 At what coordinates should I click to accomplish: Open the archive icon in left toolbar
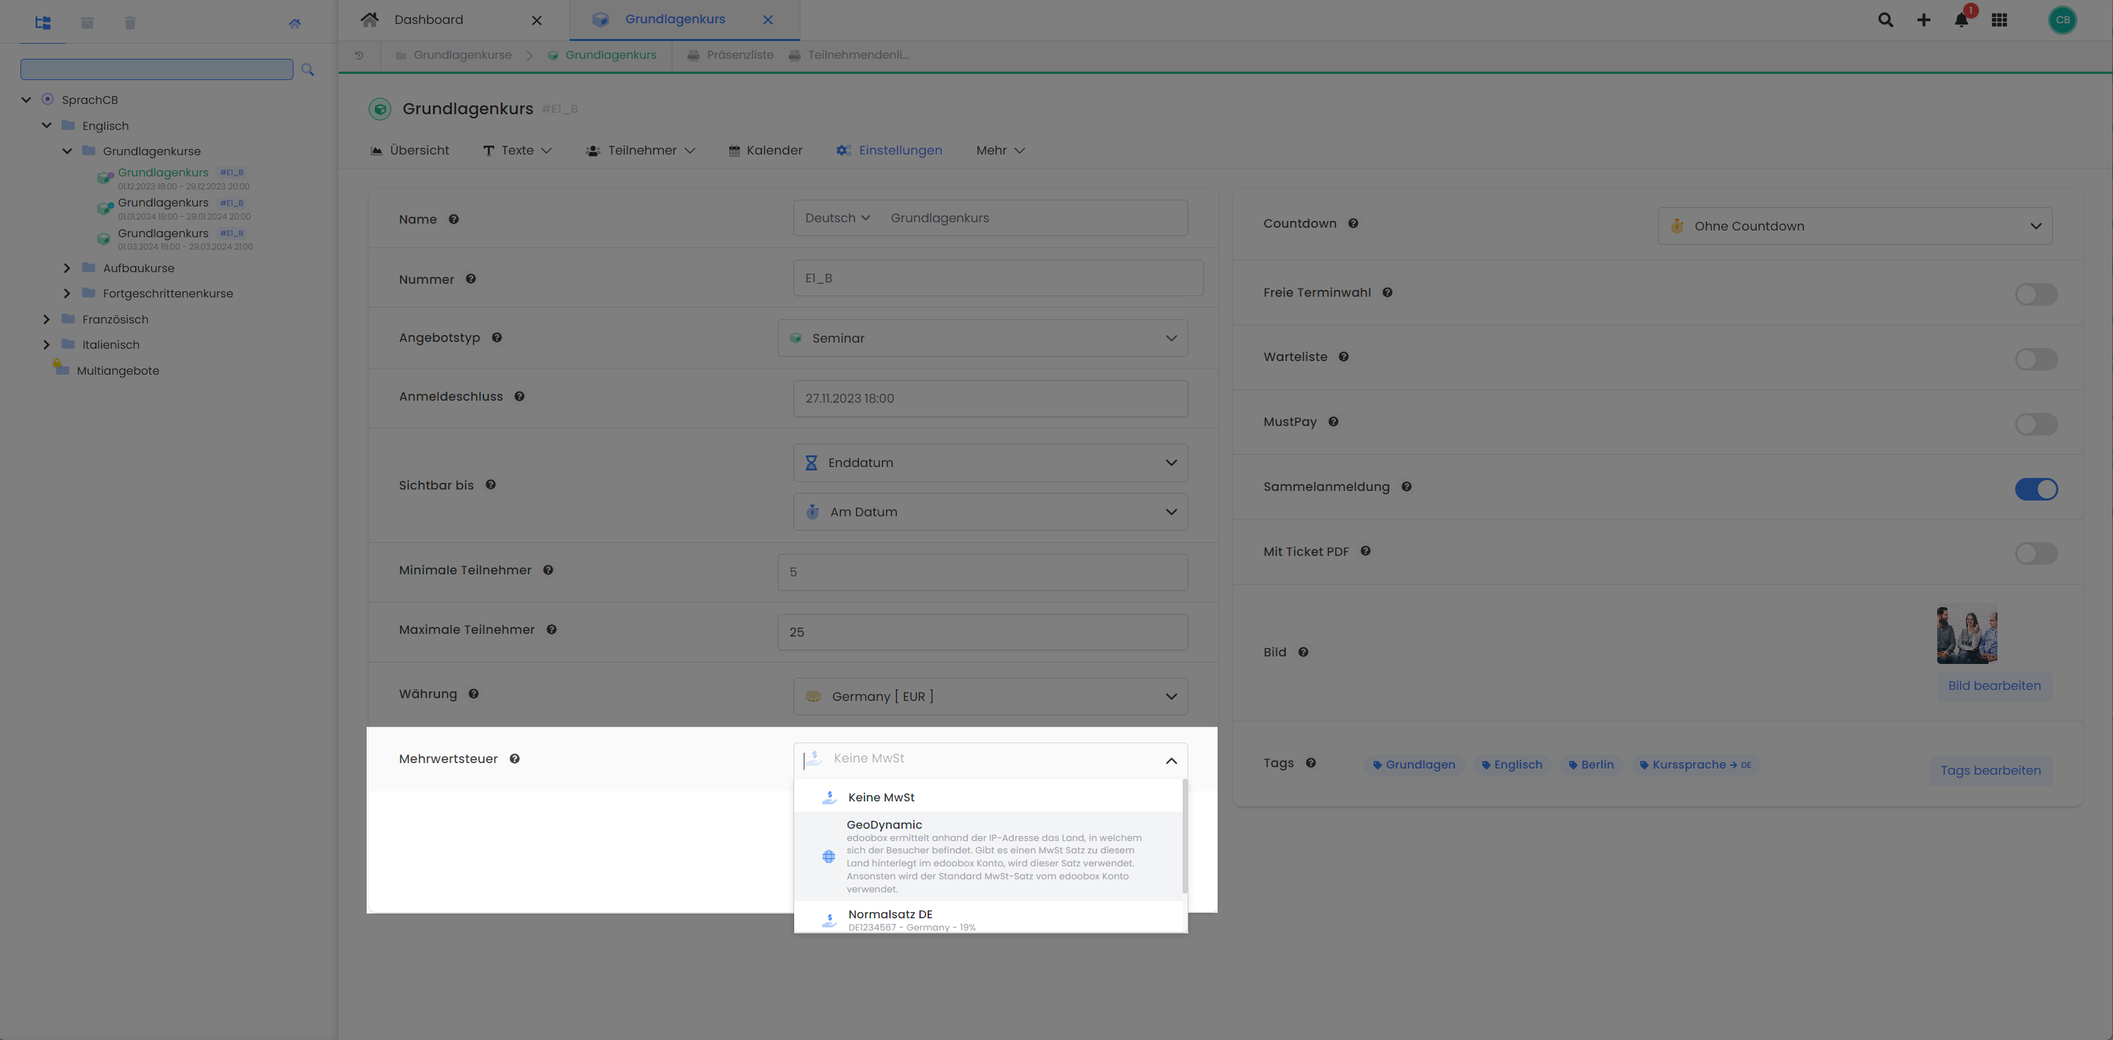pyautogui.click(x=86, y=22)
